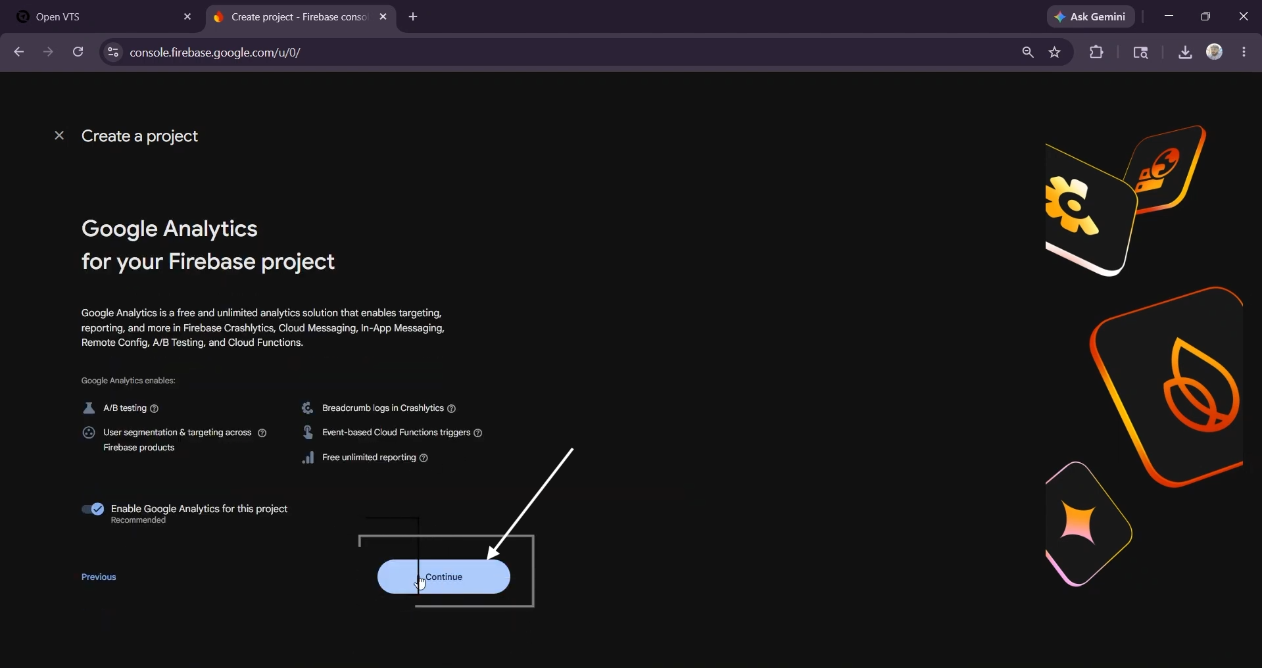Click 'Breadcrumb logs in Crashlytics' label
Screen dimensions: 1262x668
tap(383, 408)
